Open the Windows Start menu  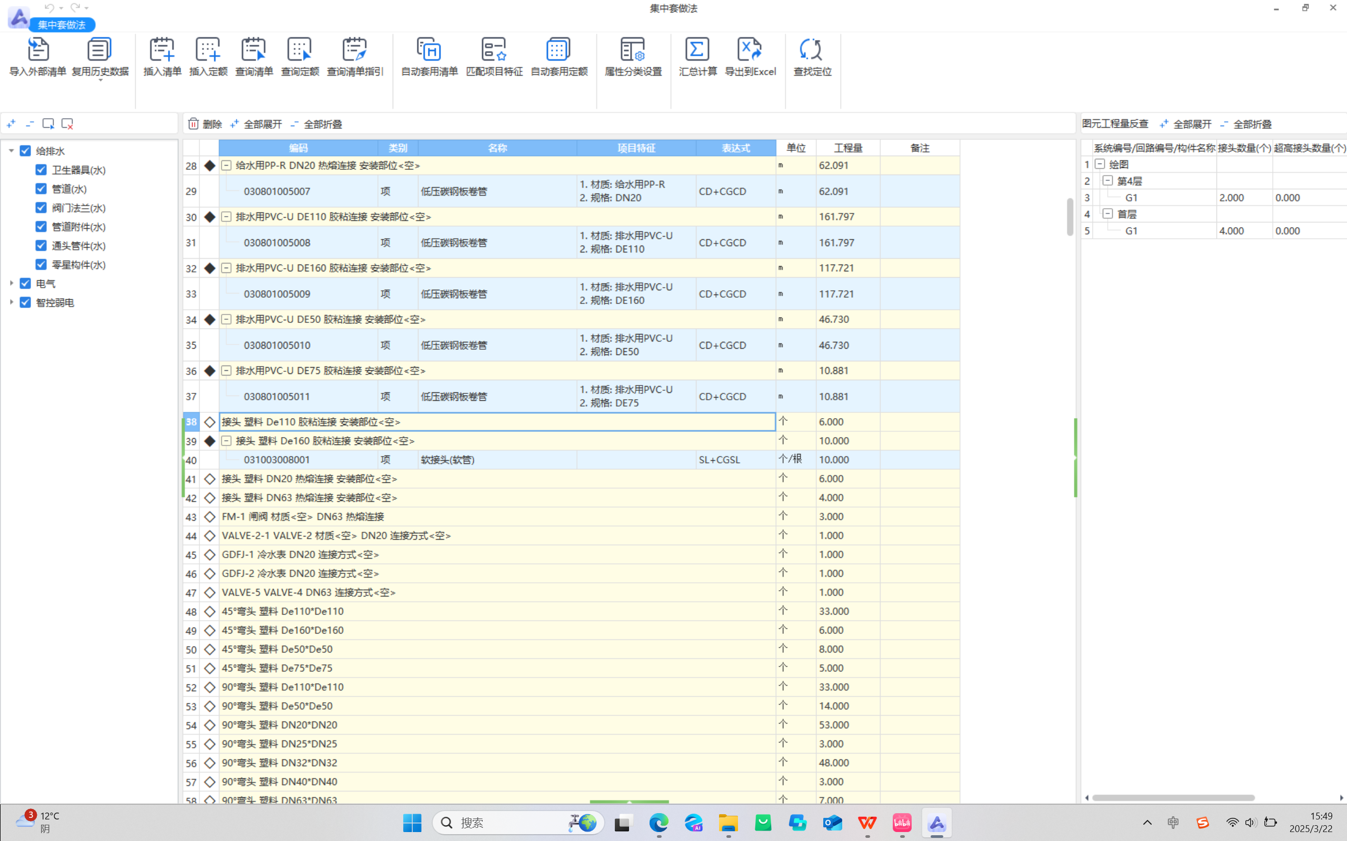point(412,823)
